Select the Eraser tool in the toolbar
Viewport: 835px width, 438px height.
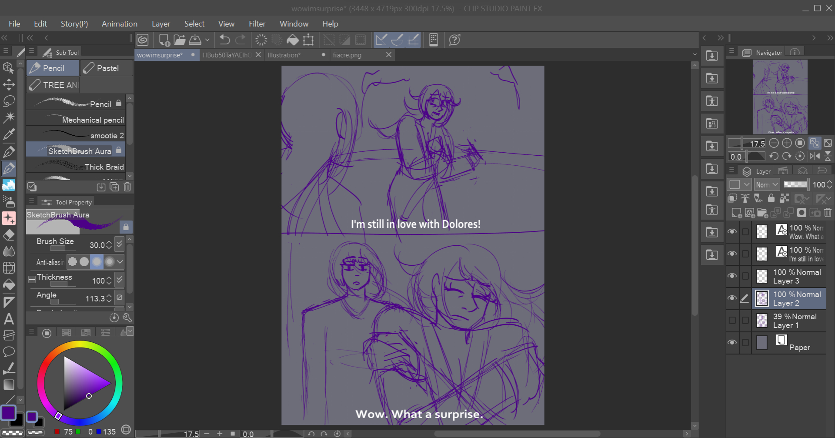pyautogui.click(x=9, y=235)
